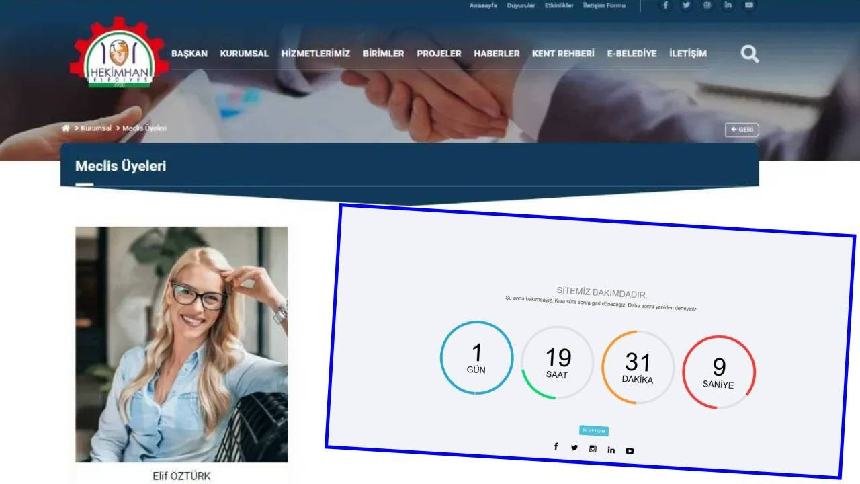Open the BAŞKAN menu
Viewport: 860px width, 484px height.
click(189, 54)
